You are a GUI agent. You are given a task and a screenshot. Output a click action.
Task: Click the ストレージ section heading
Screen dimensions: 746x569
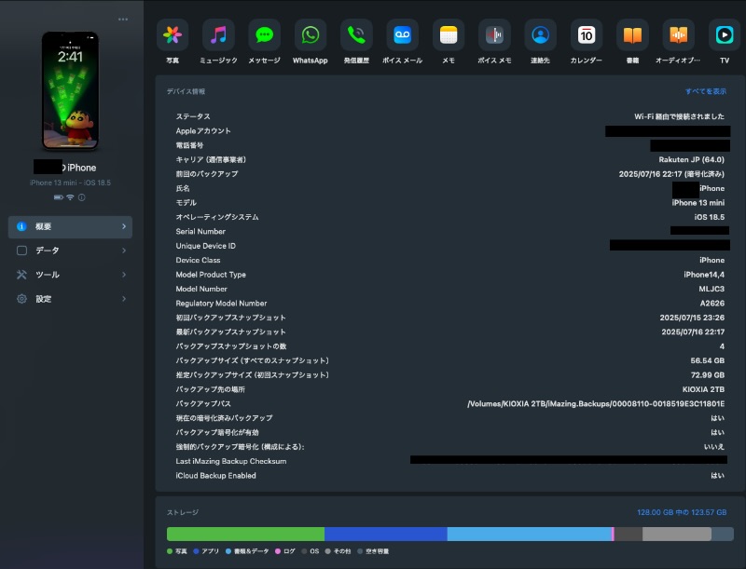[x=183, y=512]
